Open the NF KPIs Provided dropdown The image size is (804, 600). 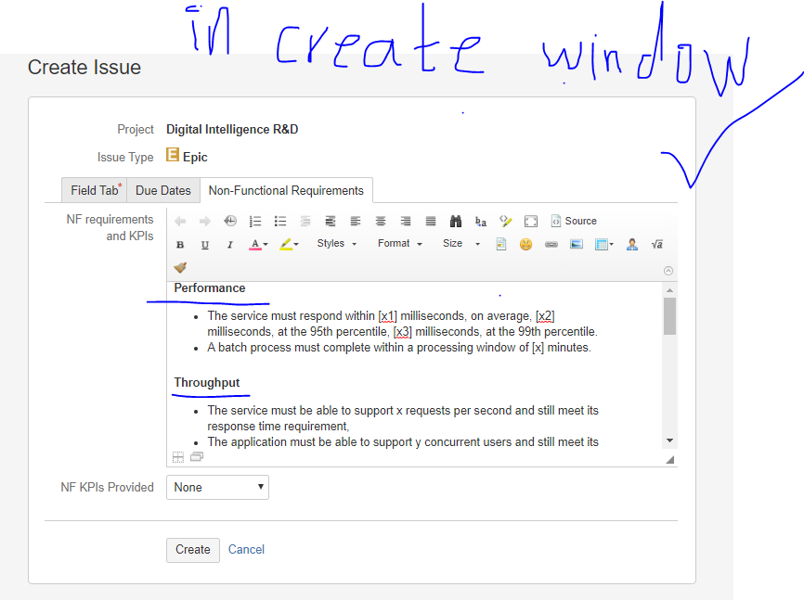tap(216, 486)
